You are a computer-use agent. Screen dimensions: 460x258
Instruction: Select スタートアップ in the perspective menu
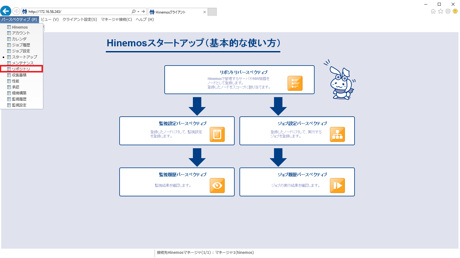[22, 57]
